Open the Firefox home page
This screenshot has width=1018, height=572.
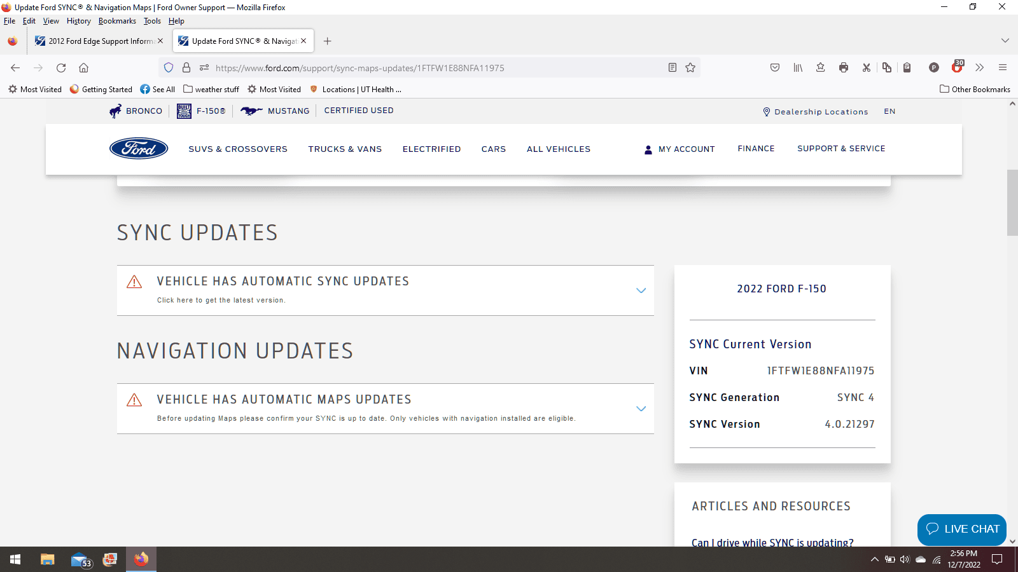coord(83,68)
